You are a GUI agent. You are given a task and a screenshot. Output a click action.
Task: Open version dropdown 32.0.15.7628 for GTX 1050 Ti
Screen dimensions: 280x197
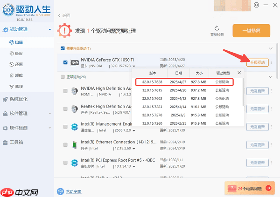point(134,66)
